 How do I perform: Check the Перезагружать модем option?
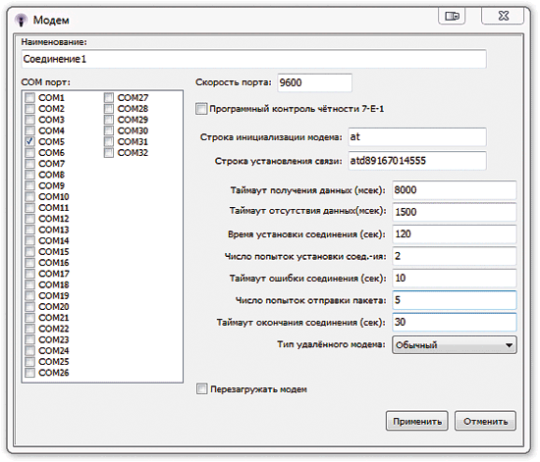point(202,389)
